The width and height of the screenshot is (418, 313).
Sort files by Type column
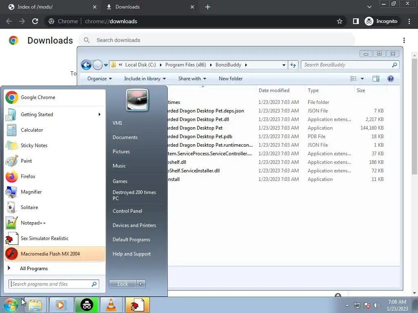click(x=329, y=90)
